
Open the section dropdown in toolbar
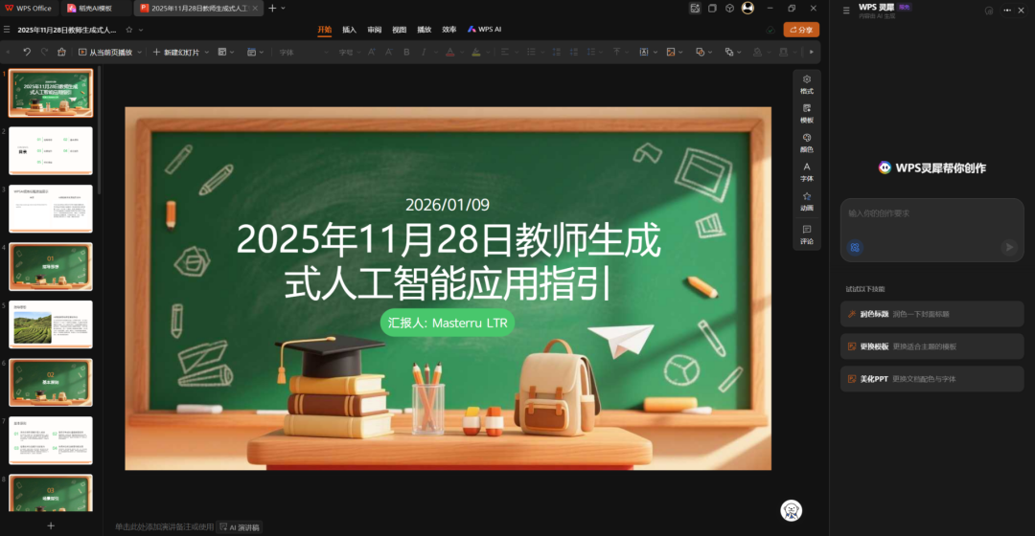point(255,52)
